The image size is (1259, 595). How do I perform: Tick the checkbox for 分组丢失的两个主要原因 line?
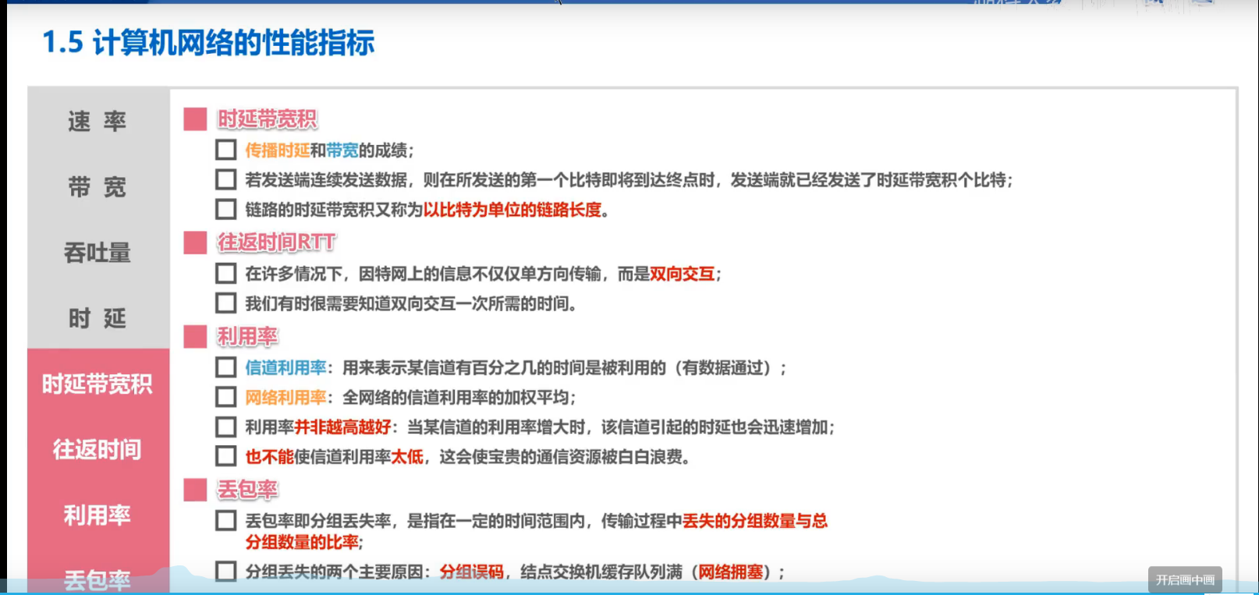[x=225, y=572]
